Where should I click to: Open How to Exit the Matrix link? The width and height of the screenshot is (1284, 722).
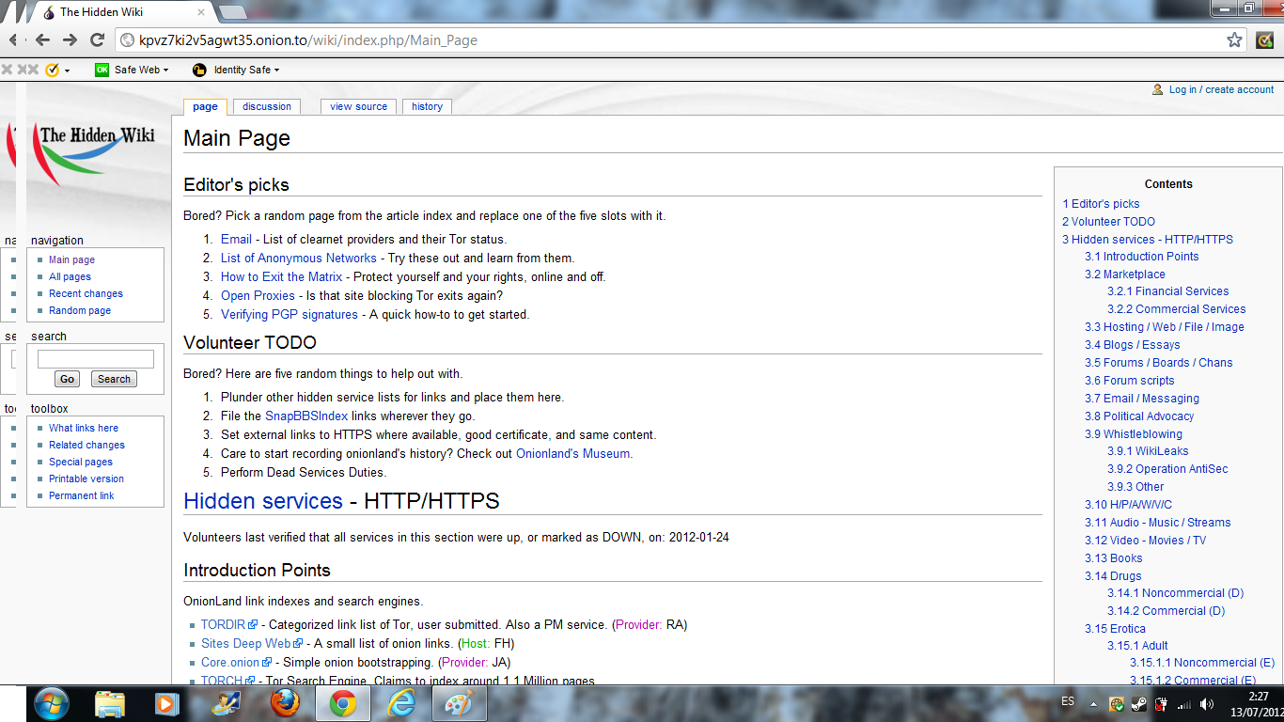pos(282,276)
